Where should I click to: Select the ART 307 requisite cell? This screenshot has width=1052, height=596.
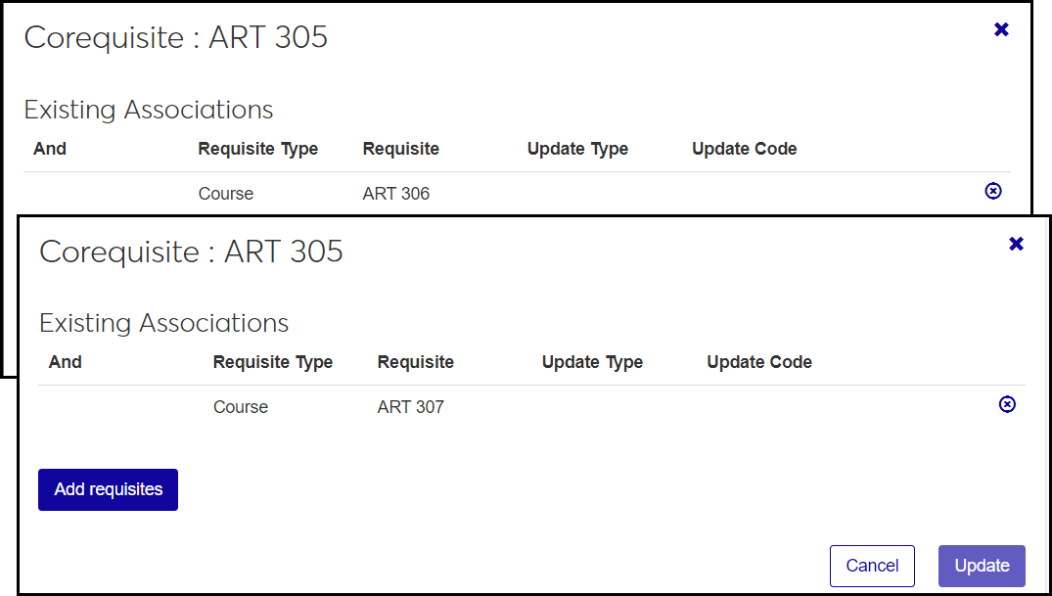(411, 407)
